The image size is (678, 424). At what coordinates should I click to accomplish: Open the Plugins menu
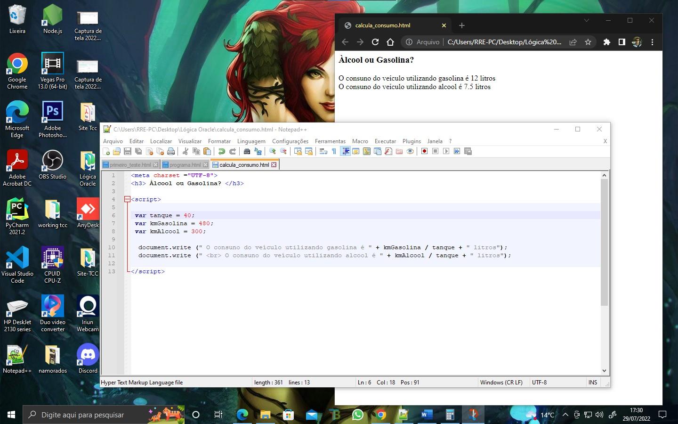pos(412,141)
